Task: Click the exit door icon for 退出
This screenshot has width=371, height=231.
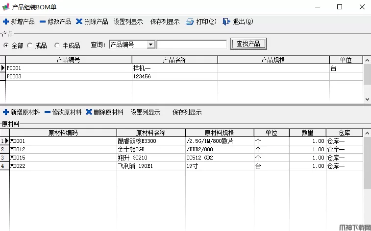Action: point(226,22)
